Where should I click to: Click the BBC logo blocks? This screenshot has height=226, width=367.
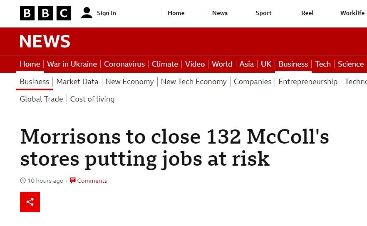[x=45, y=13]
